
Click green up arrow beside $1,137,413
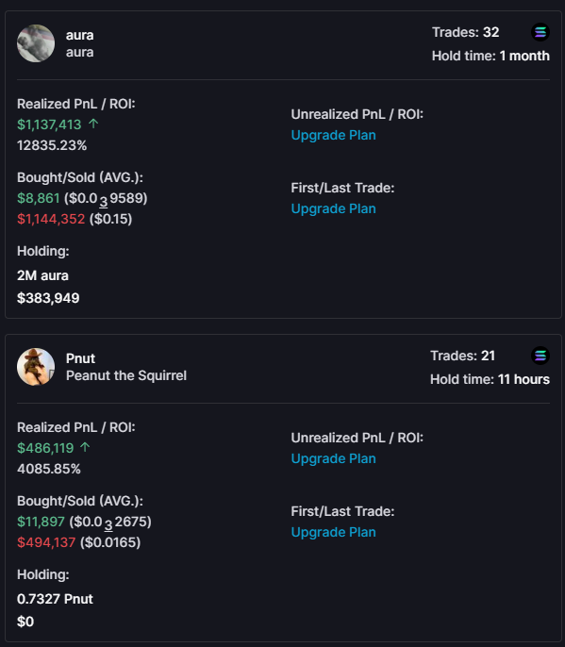click(93, 124)
